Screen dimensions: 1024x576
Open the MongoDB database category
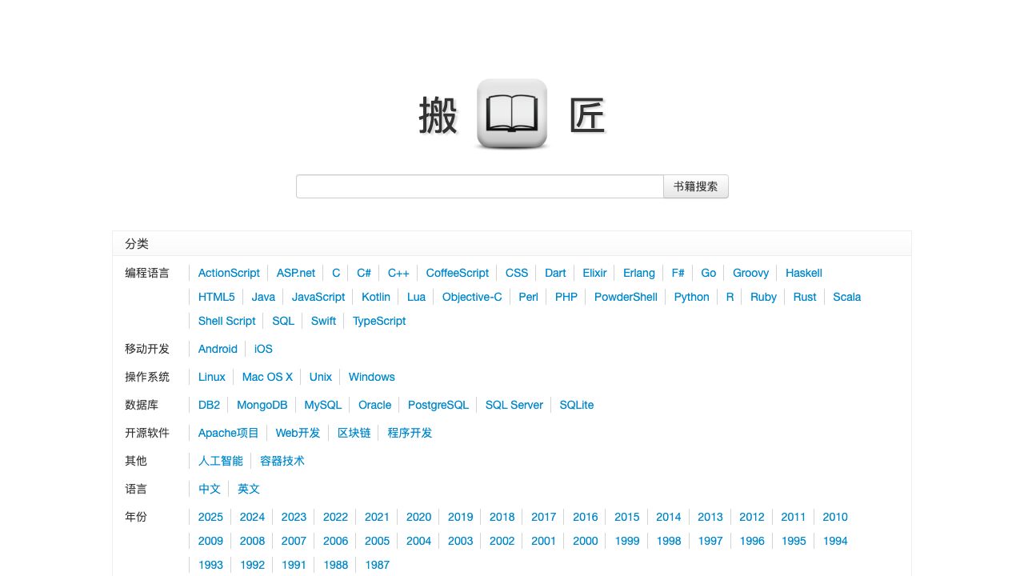(x=262, y=405)
